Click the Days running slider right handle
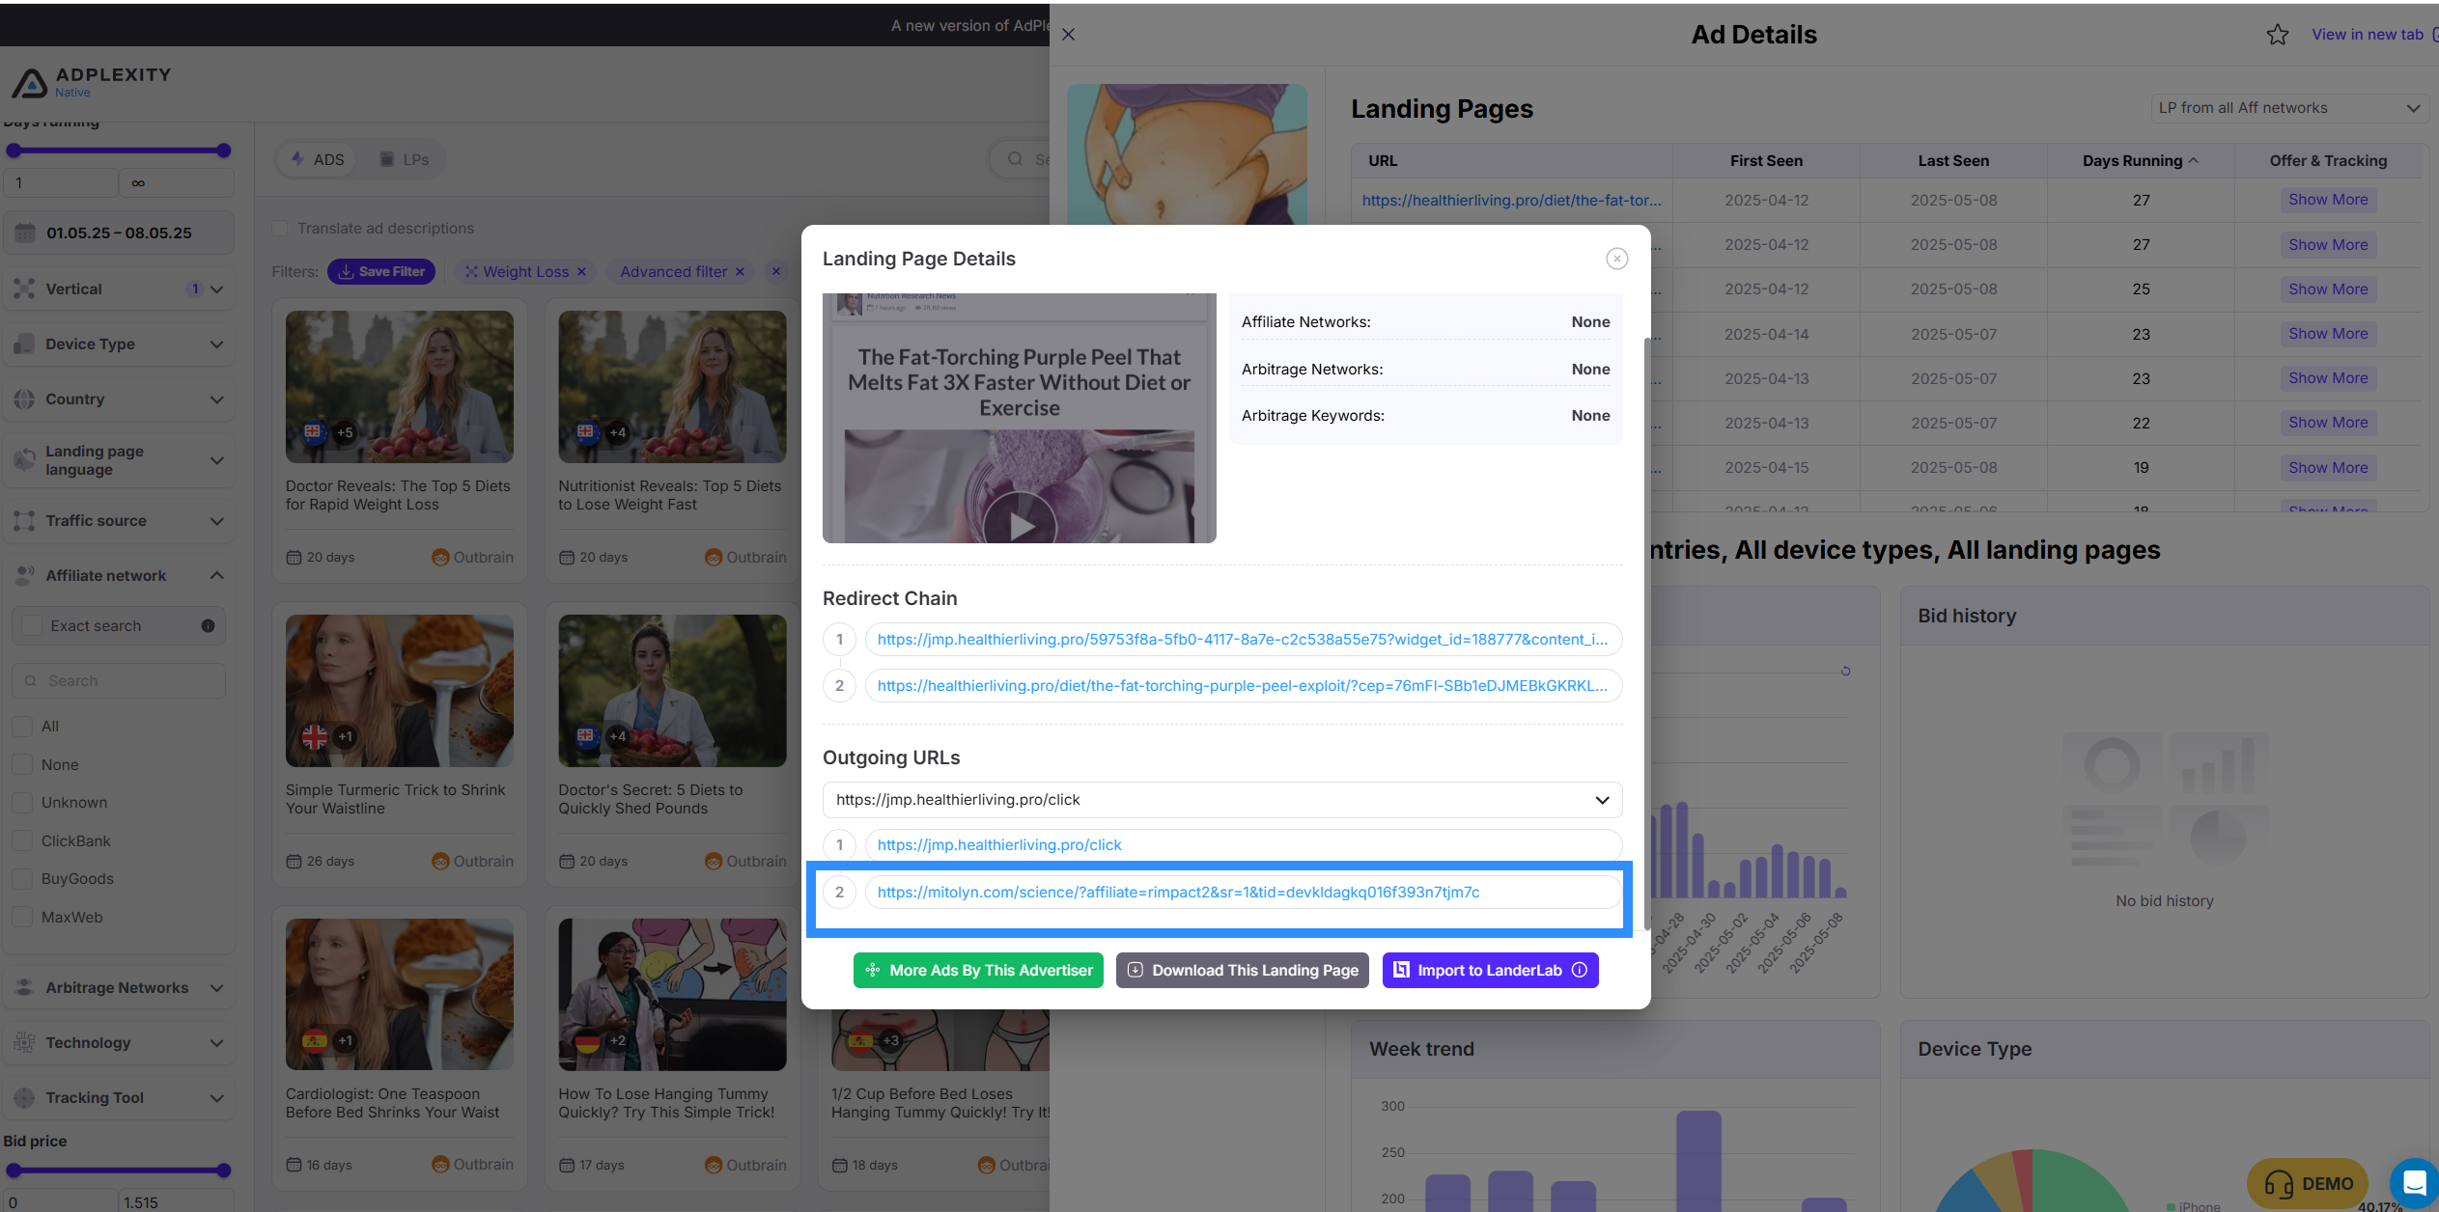The image size is (2439, 1212). [224, 151]
